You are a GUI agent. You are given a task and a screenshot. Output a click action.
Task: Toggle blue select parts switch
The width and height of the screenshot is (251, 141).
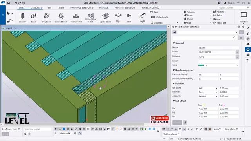coord(64,129)
